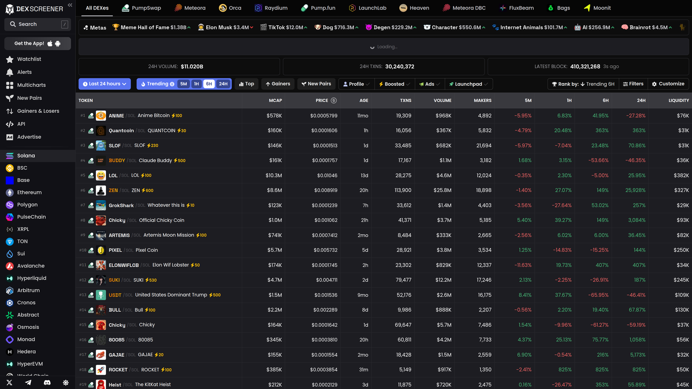
Task: Select Arbitrum chain icon
Action: click(x=10, y=290)
